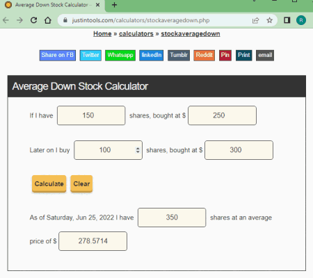Click the Calculate button
313x278 pixels.
[49, 183]
